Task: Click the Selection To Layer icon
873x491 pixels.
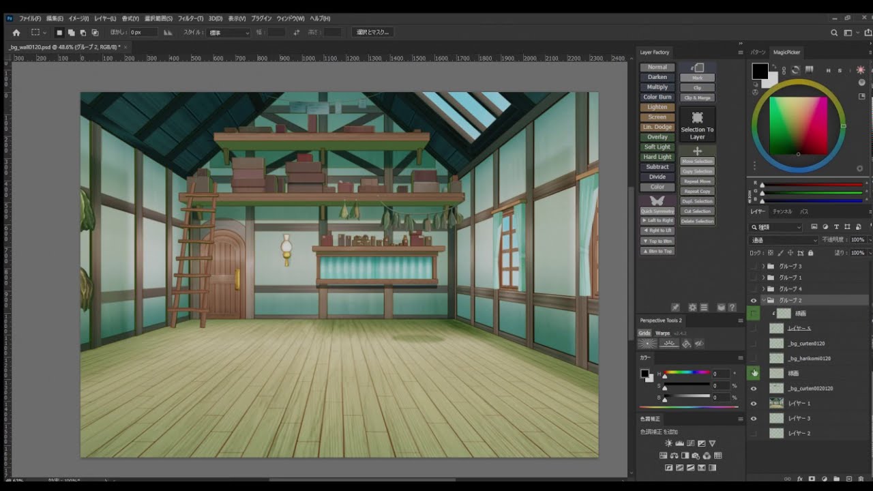Action: [697, 118]
